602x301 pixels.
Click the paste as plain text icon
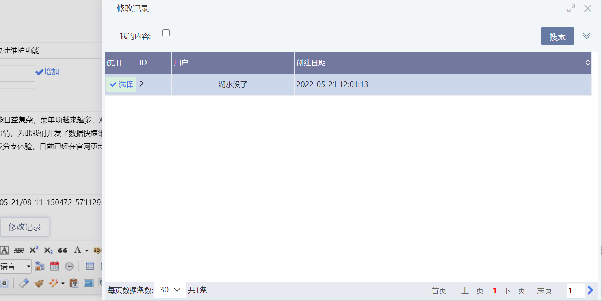point(74,283)
